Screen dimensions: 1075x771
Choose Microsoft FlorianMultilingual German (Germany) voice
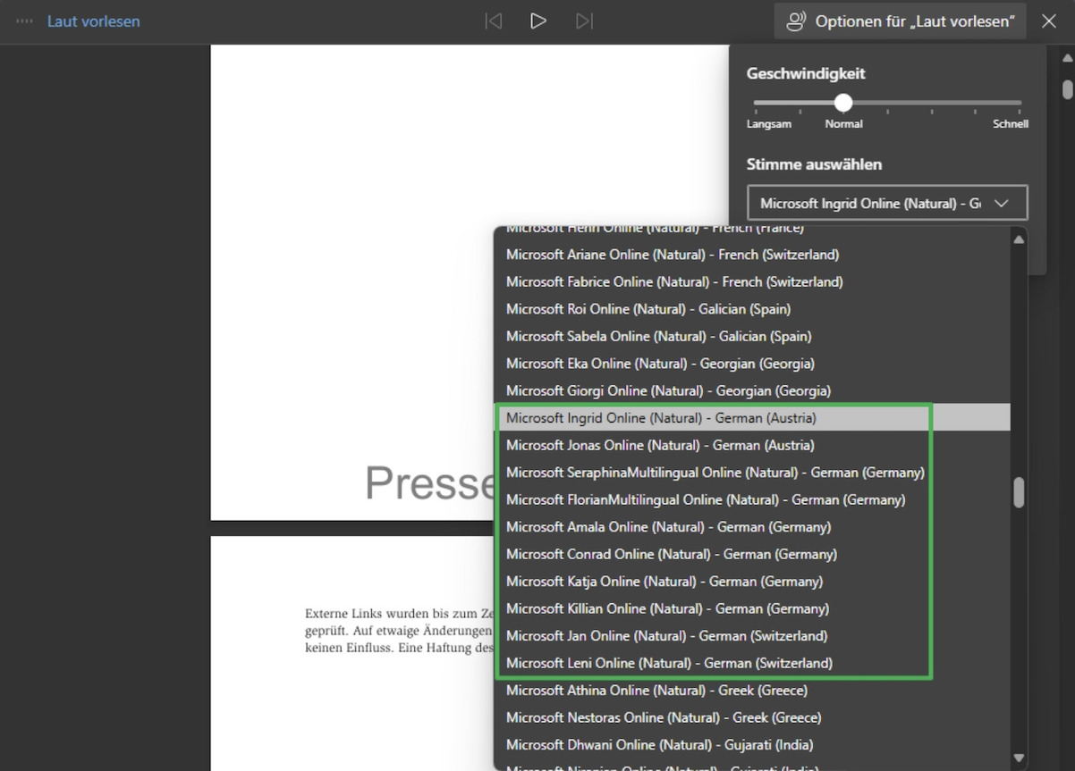pyautogui.click(x=752, y=499)
